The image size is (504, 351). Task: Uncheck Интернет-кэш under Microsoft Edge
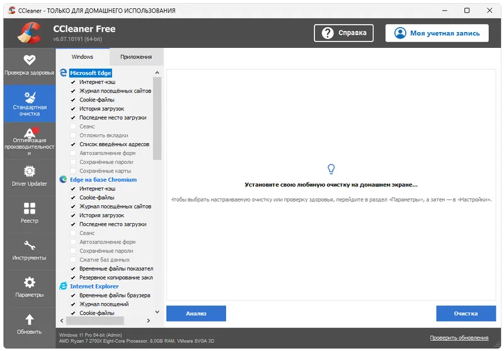(73, 82)
